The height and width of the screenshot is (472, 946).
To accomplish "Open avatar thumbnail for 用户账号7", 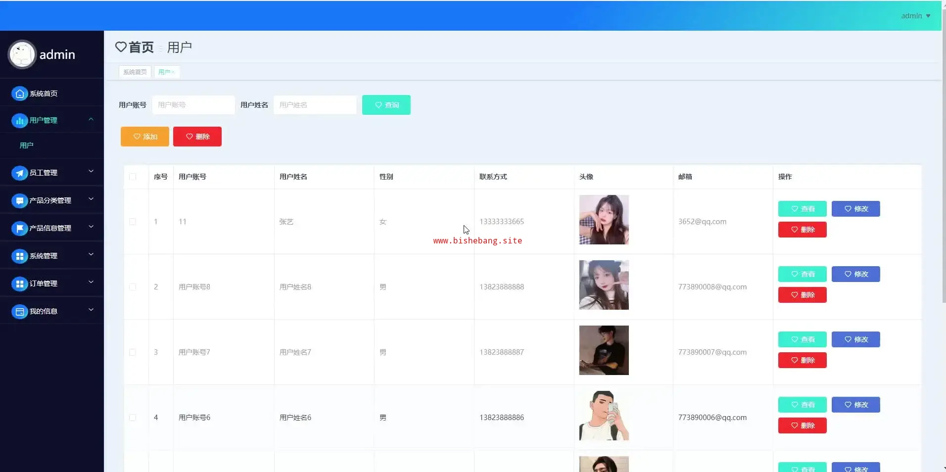I will point(604,350).
